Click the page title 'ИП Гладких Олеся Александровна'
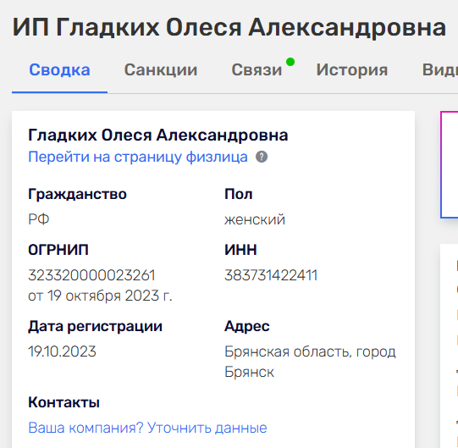 tap(229, 27)
